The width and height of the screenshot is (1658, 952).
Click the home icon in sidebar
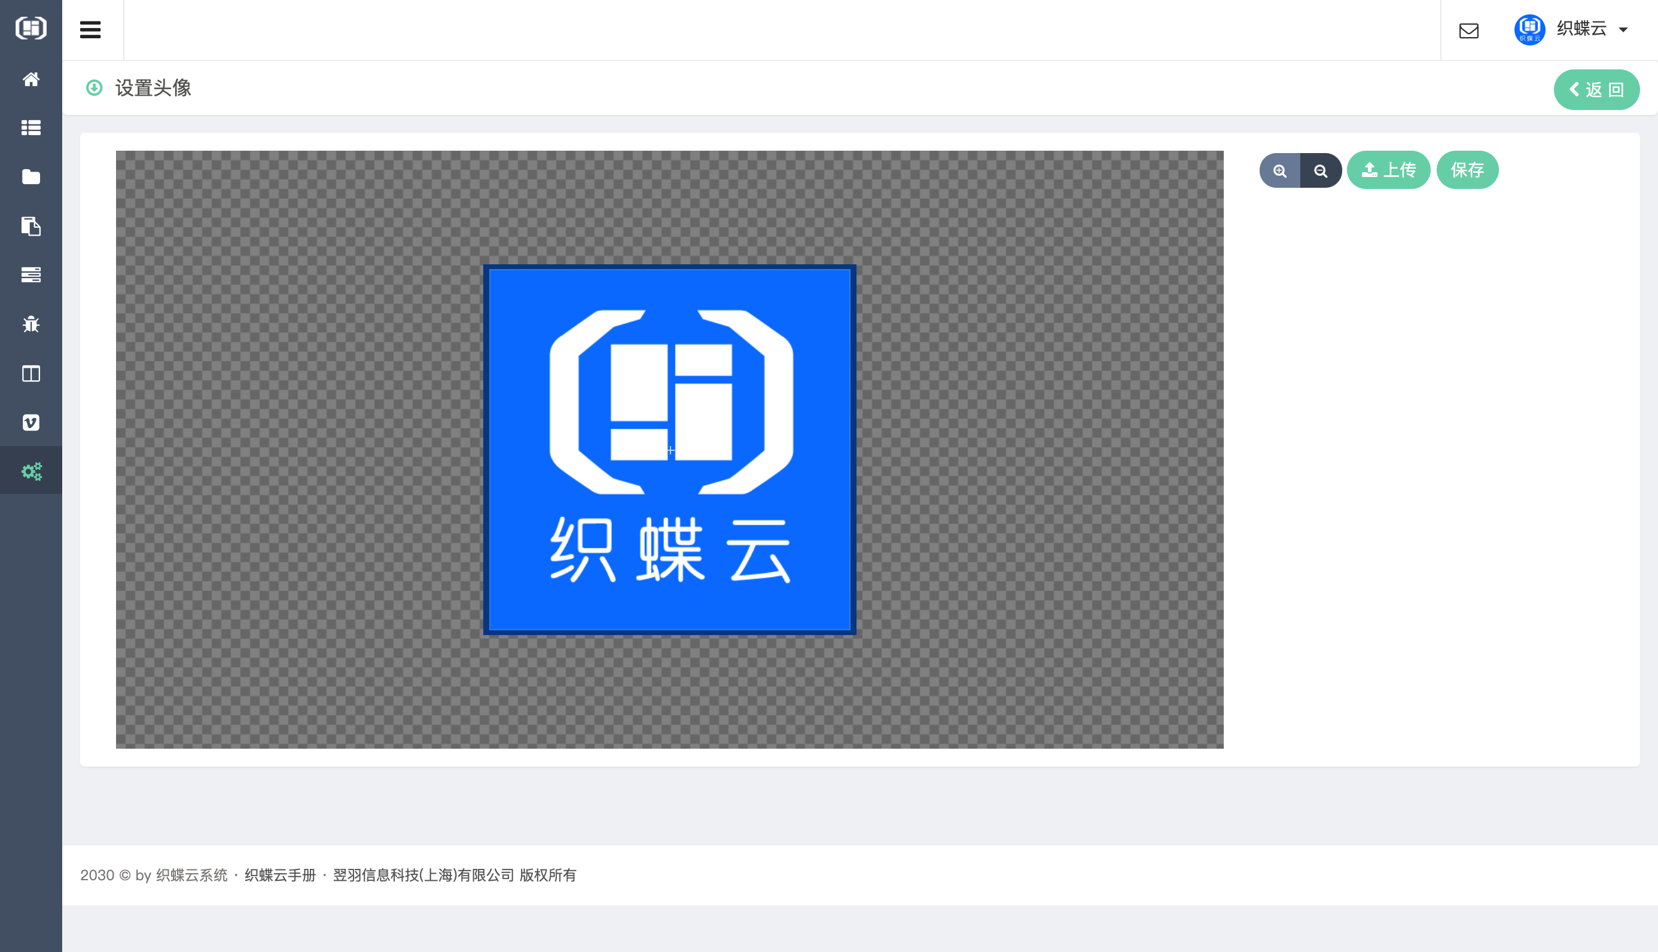[31, 79]
